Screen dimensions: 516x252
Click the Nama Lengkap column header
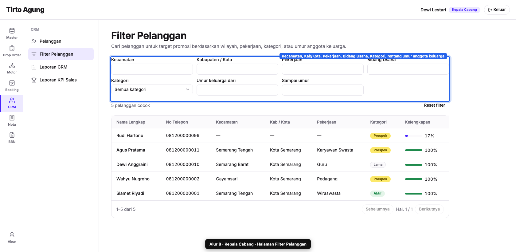(131, 122)
